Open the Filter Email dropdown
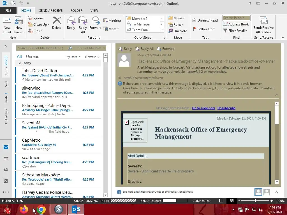The image size is (287, 215). tap(235, 31)
